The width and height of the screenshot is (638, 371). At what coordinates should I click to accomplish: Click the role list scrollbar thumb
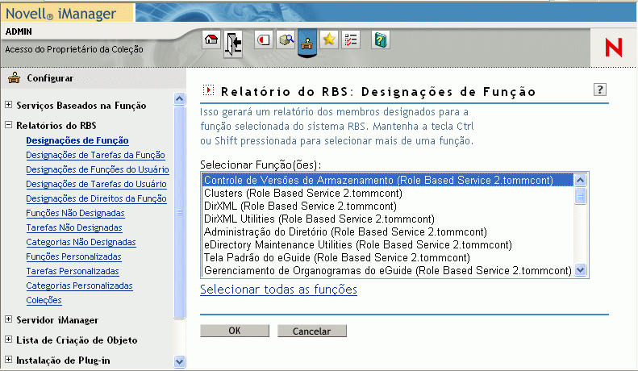[x=580, y=196]
